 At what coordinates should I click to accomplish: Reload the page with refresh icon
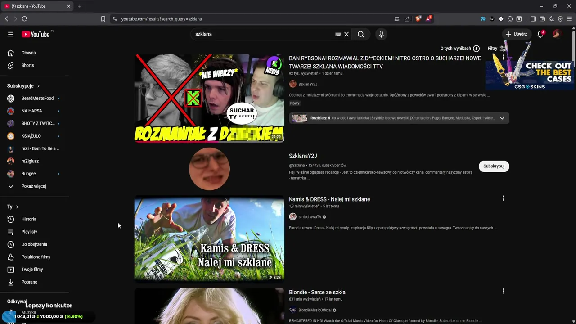tap(24, 19)
